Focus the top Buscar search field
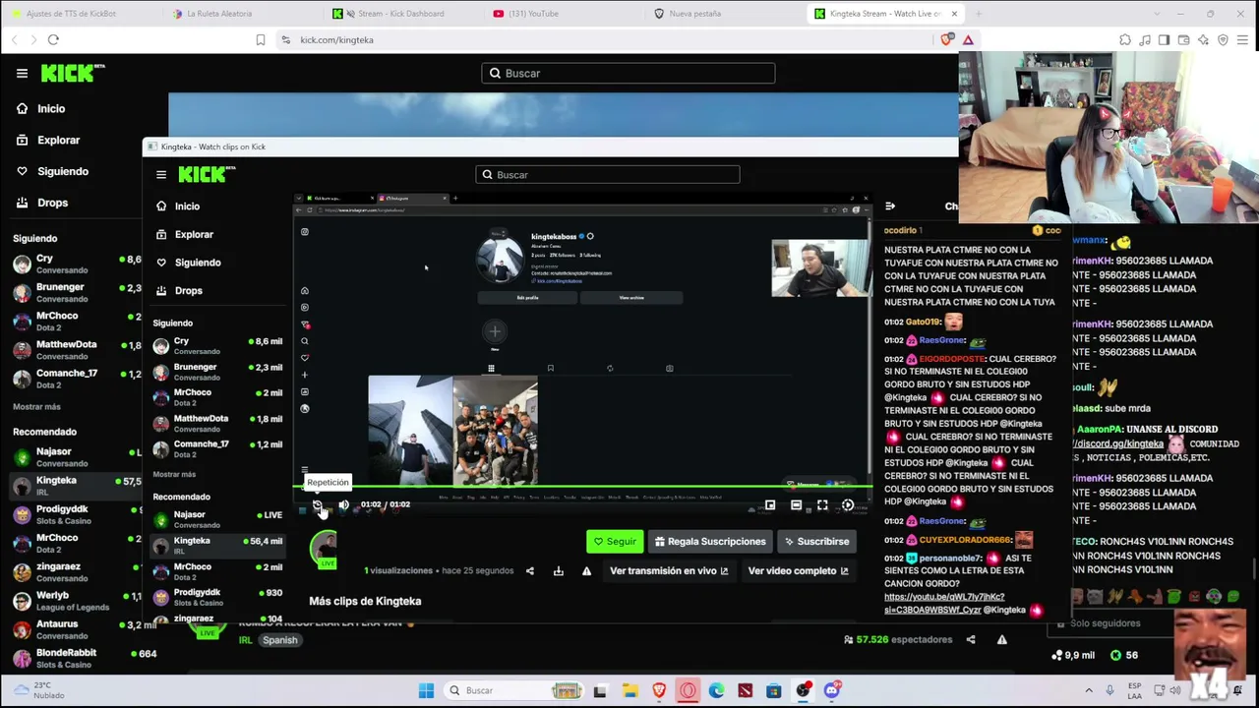 click(629, 73)
